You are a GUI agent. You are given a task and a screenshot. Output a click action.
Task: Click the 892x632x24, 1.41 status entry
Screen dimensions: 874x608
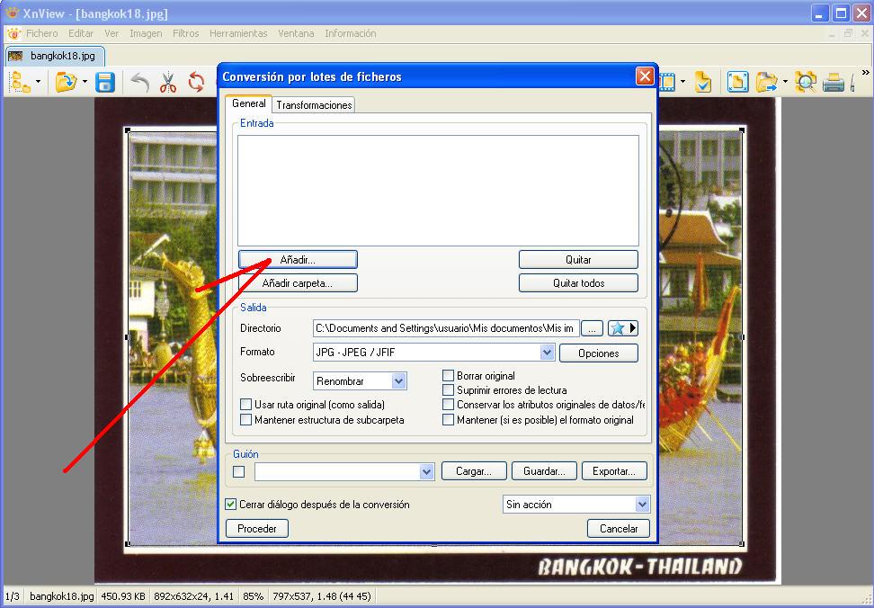(x=193, y=596)
